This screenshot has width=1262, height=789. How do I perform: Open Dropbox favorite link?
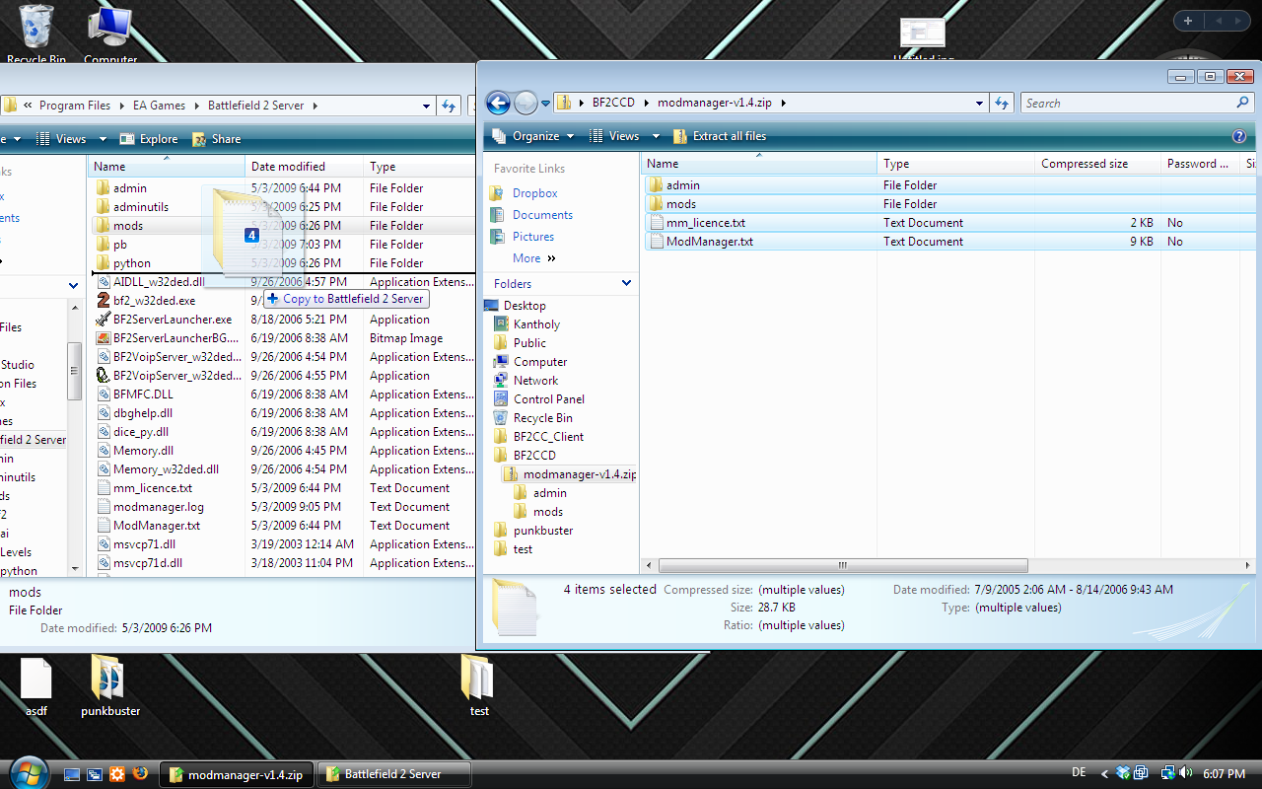click(534, 193)
